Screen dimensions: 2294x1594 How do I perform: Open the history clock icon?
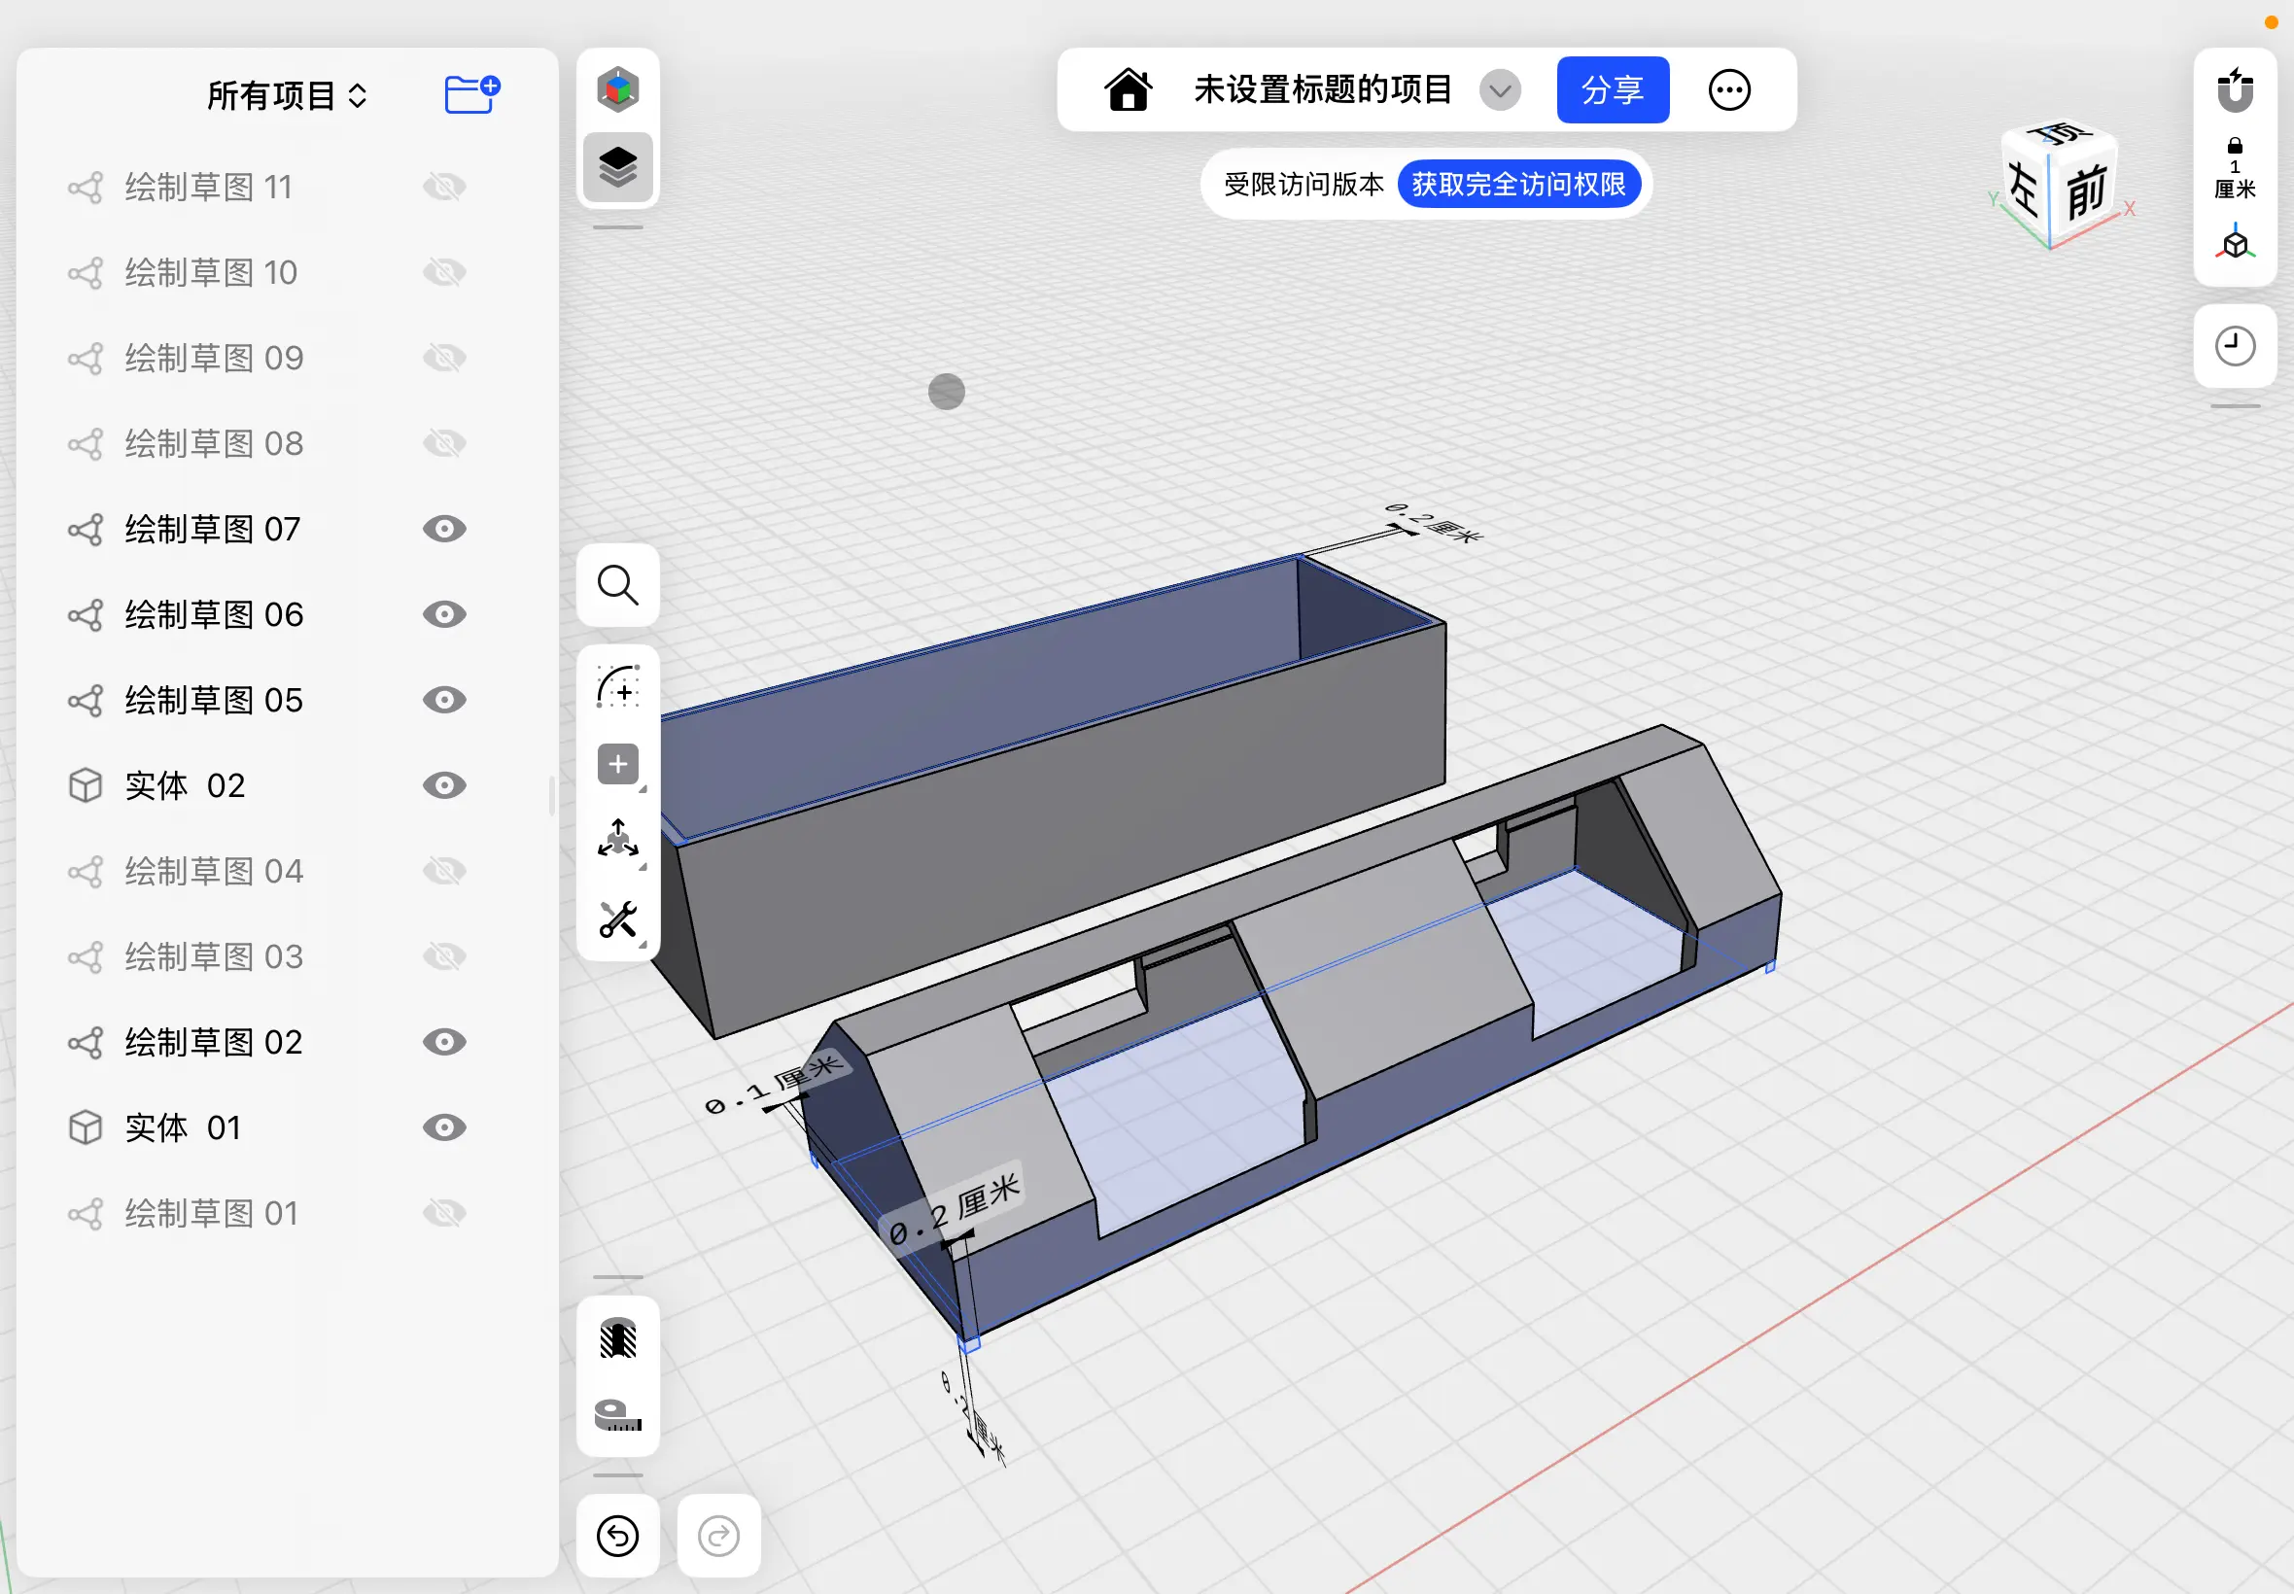coord(2234,347)
